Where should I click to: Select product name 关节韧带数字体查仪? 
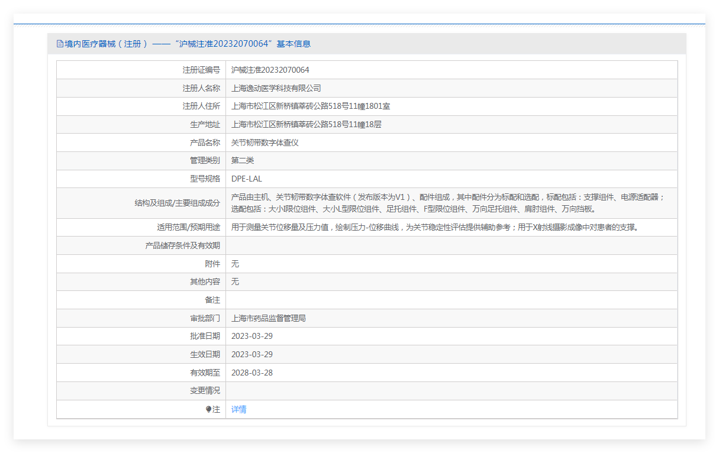[x=265, y=143]
